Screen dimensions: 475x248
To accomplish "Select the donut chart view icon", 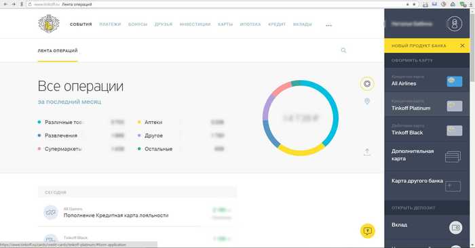I will (x=367, y=84).
